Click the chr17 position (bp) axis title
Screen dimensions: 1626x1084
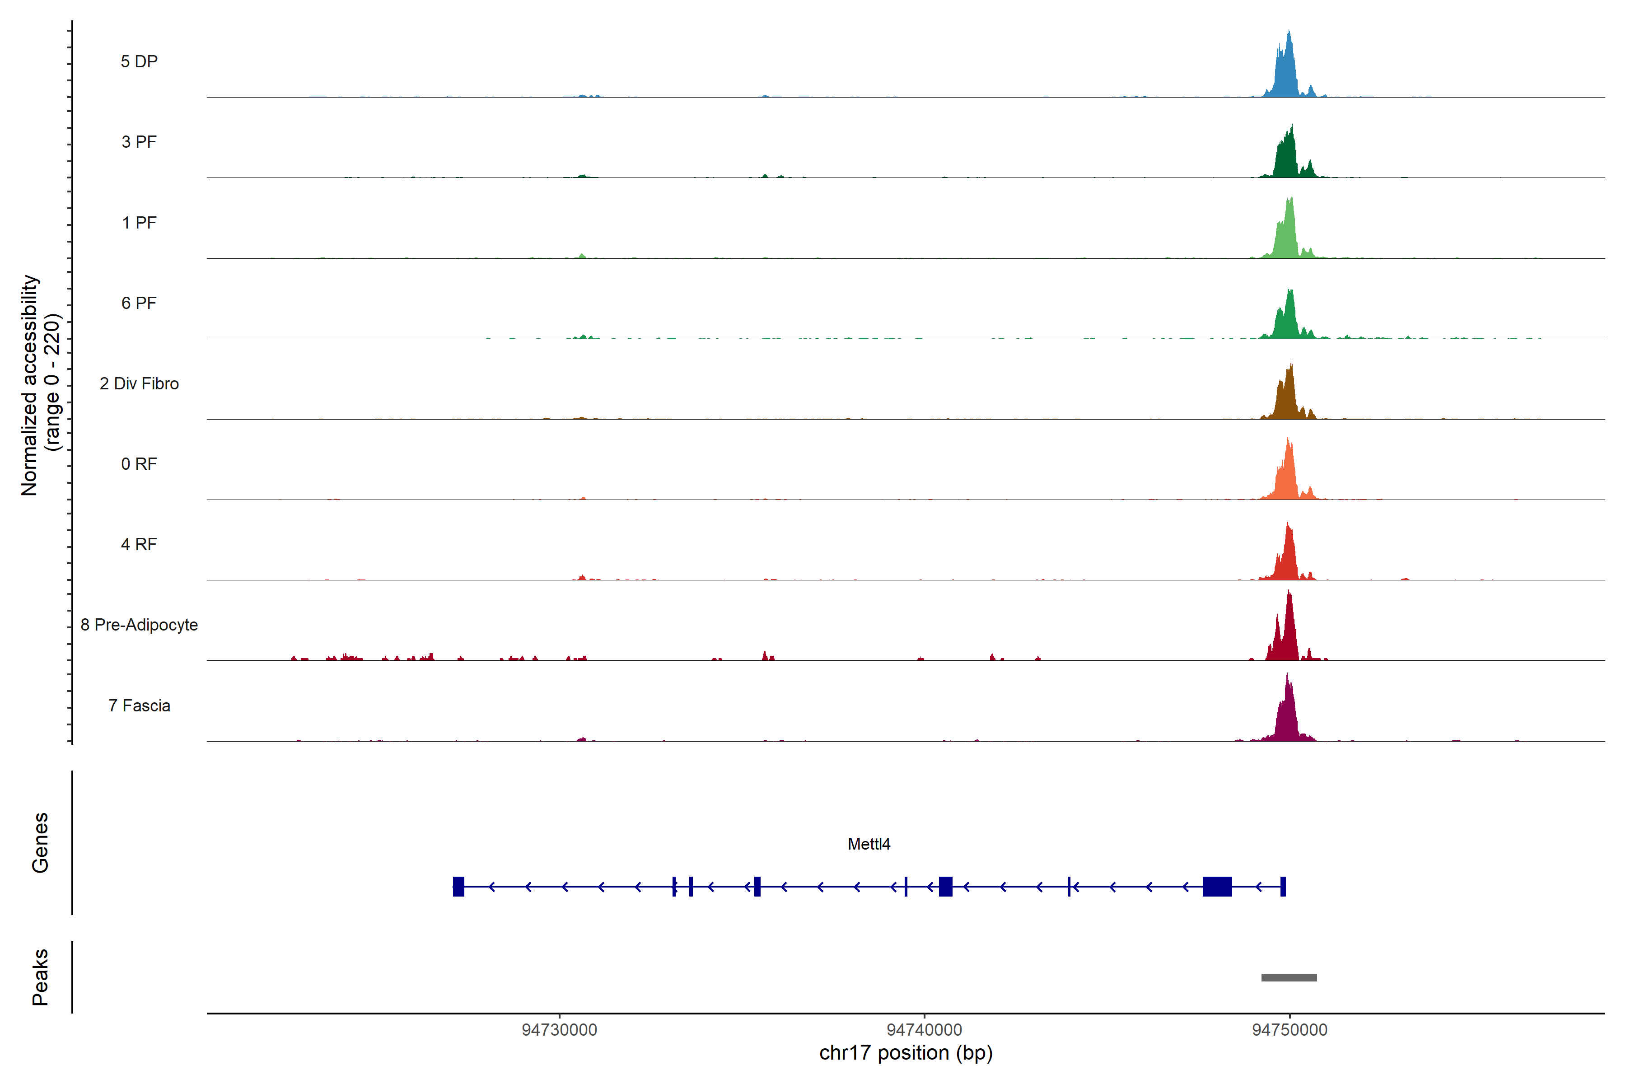pos(906,1053)
